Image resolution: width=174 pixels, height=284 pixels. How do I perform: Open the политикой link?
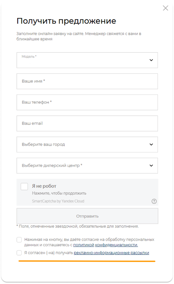coord(83,245)
